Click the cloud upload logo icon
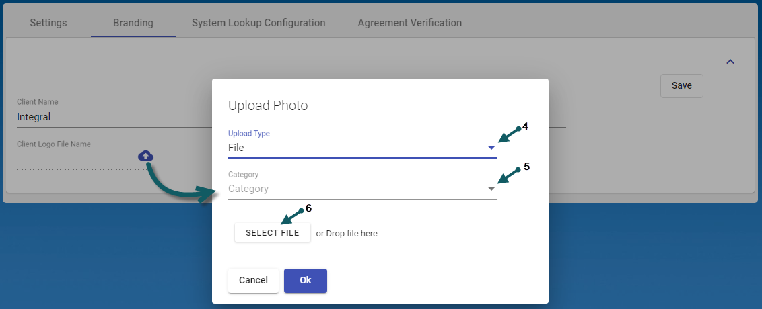The width and height of the screenshot is (762, 309). [x=145, y=156]
